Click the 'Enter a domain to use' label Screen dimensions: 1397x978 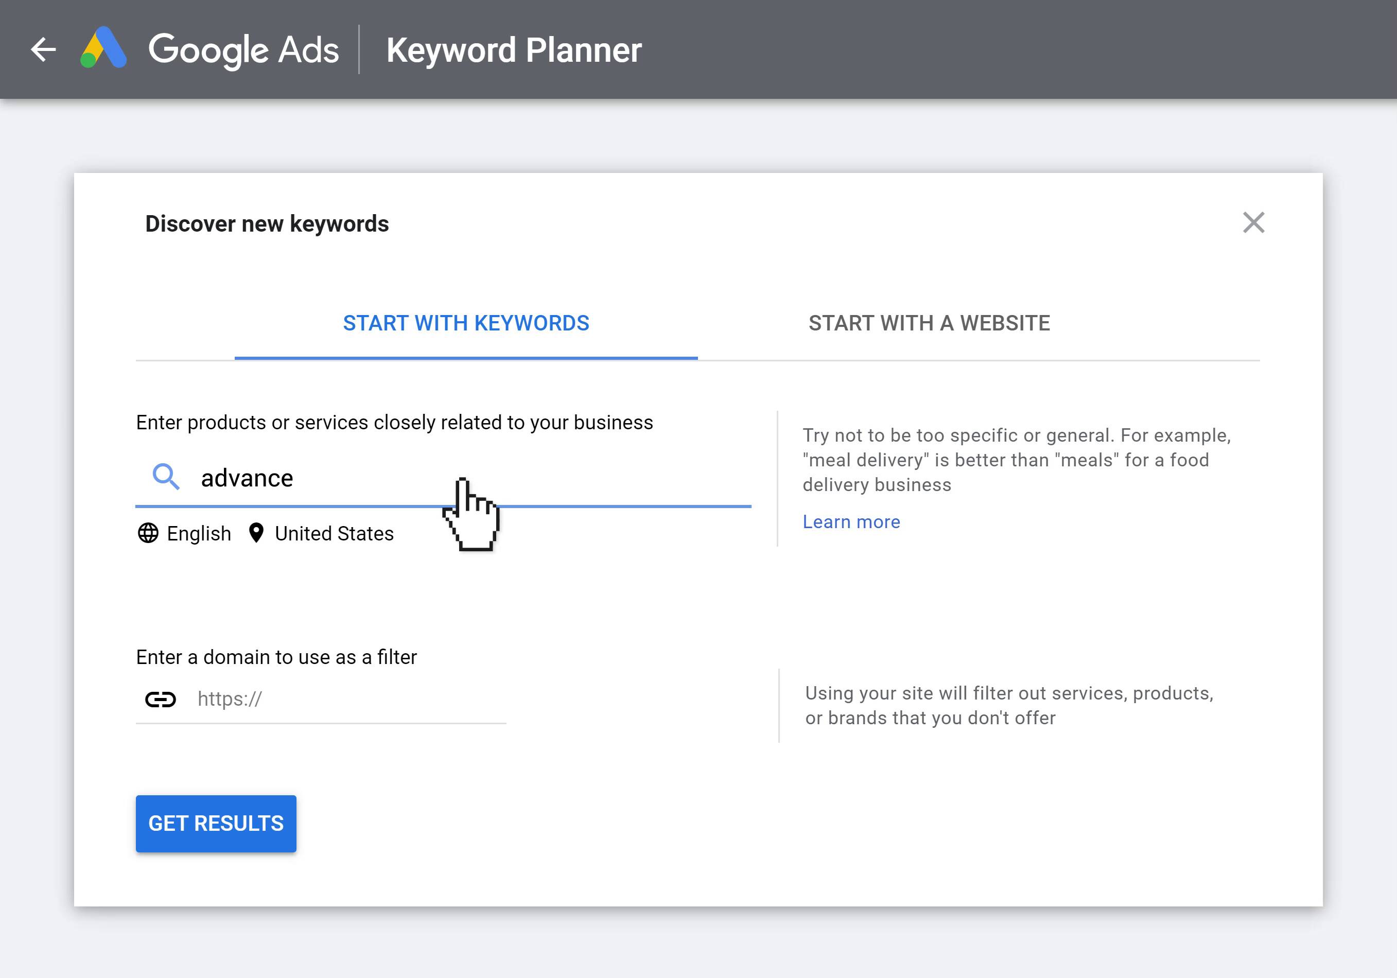click(x=276, y=657)
